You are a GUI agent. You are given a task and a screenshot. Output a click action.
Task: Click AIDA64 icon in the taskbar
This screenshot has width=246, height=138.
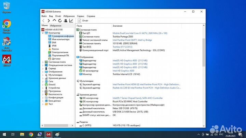click(49, 134)
